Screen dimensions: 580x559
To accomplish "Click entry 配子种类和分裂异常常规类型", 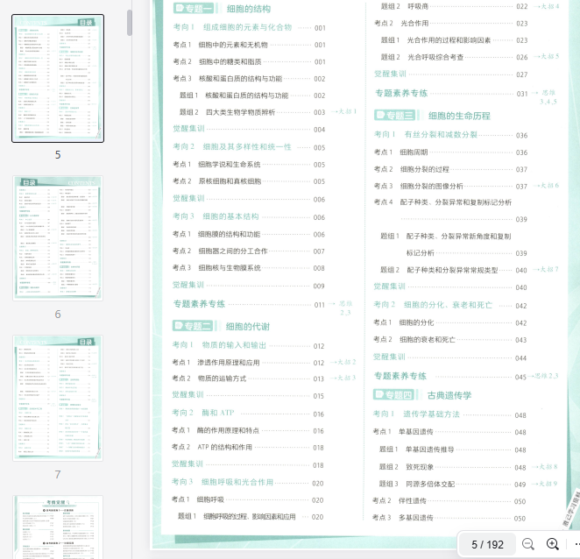I will click(x=454, y=270).
